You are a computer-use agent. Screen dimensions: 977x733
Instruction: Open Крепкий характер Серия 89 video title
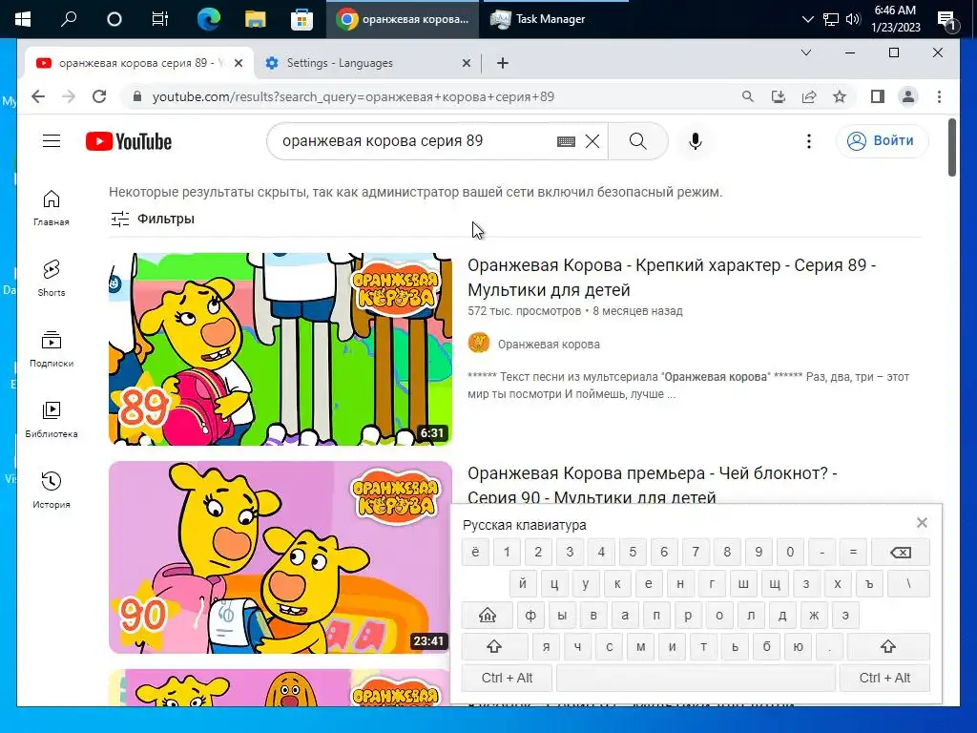pos(672,278)
